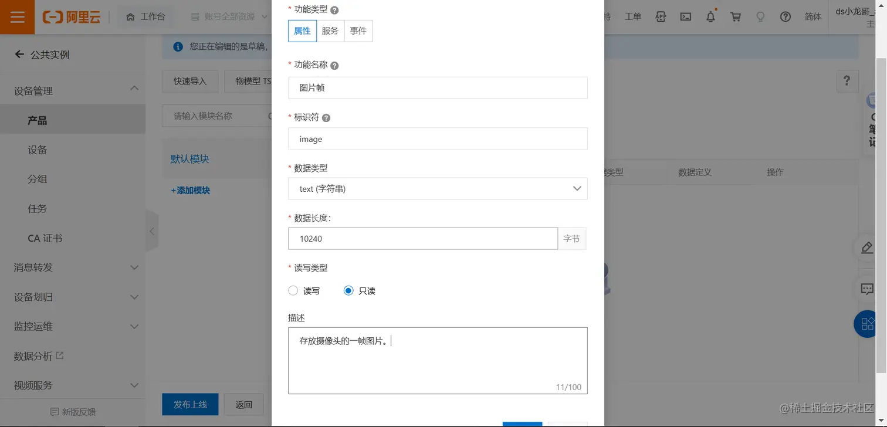Launch Cloud Shell terminal icon
Screen dimensions: 887x427
click(686, 17)
